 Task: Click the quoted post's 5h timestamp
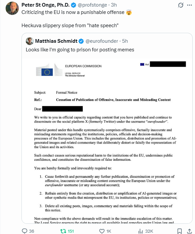125,41
